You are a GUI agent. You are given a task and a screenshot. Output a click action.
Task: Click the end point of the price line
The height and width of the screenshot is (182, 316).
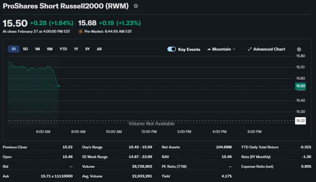pyautogui.click(x=59, y=86)
